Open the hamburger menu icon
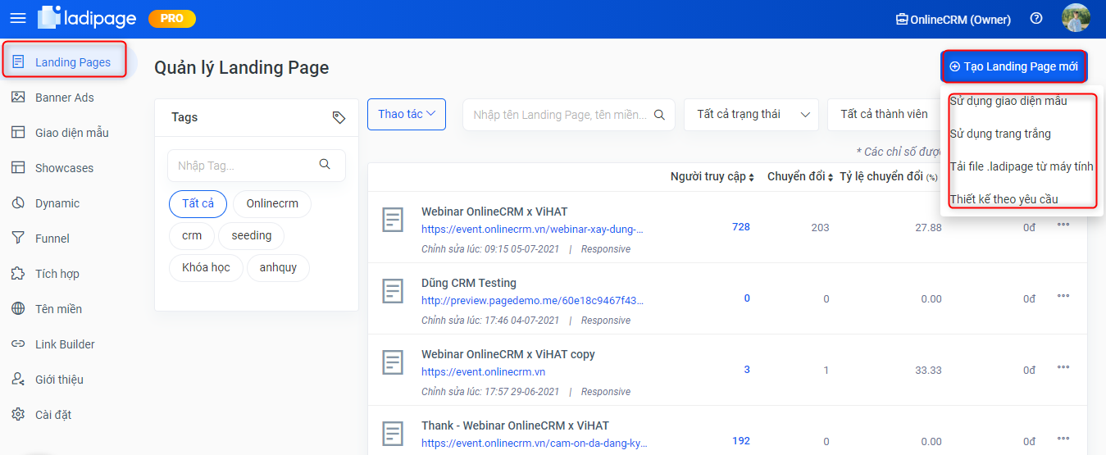Image resolution: width=1106 pixels, height=455 pixels. coord(17,18)
